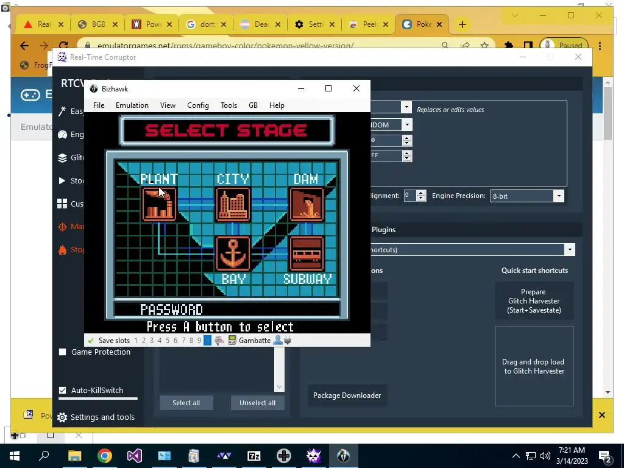Click the Easy start wand icon in sidebar

click(x=62, y=111)
